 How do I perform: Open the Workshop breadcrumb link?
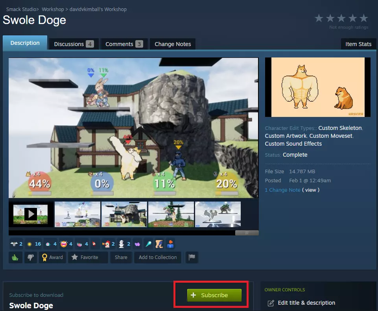(53, 9)
